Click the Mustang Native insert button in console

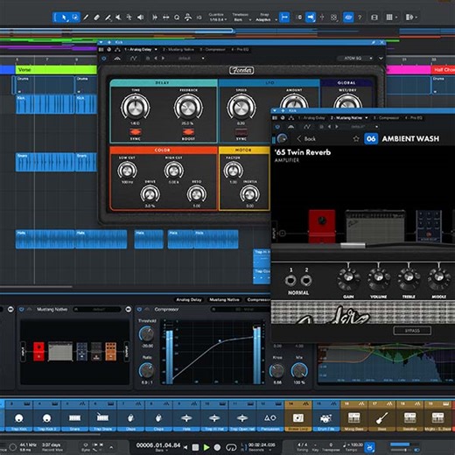pyautogui.click(x=224, y=299)
